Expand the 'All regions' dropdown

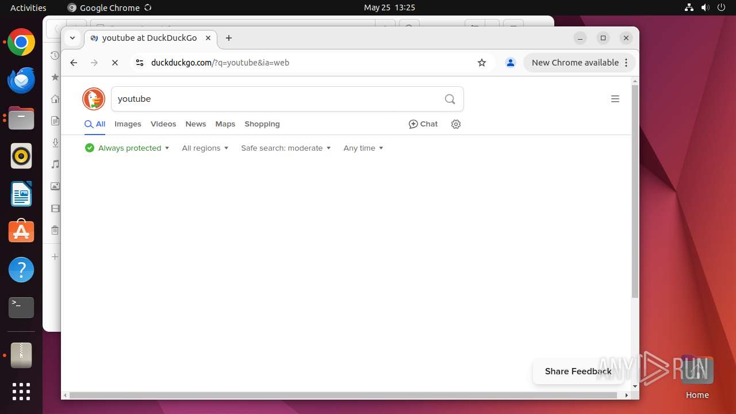205,148
